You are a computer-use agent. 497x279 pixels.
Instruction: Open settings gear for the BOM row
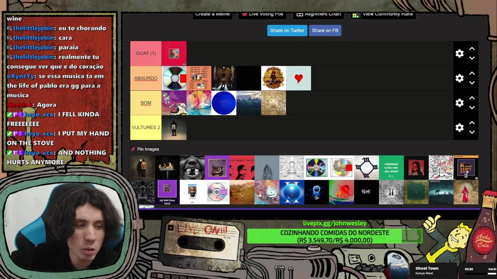pos(459,103)
